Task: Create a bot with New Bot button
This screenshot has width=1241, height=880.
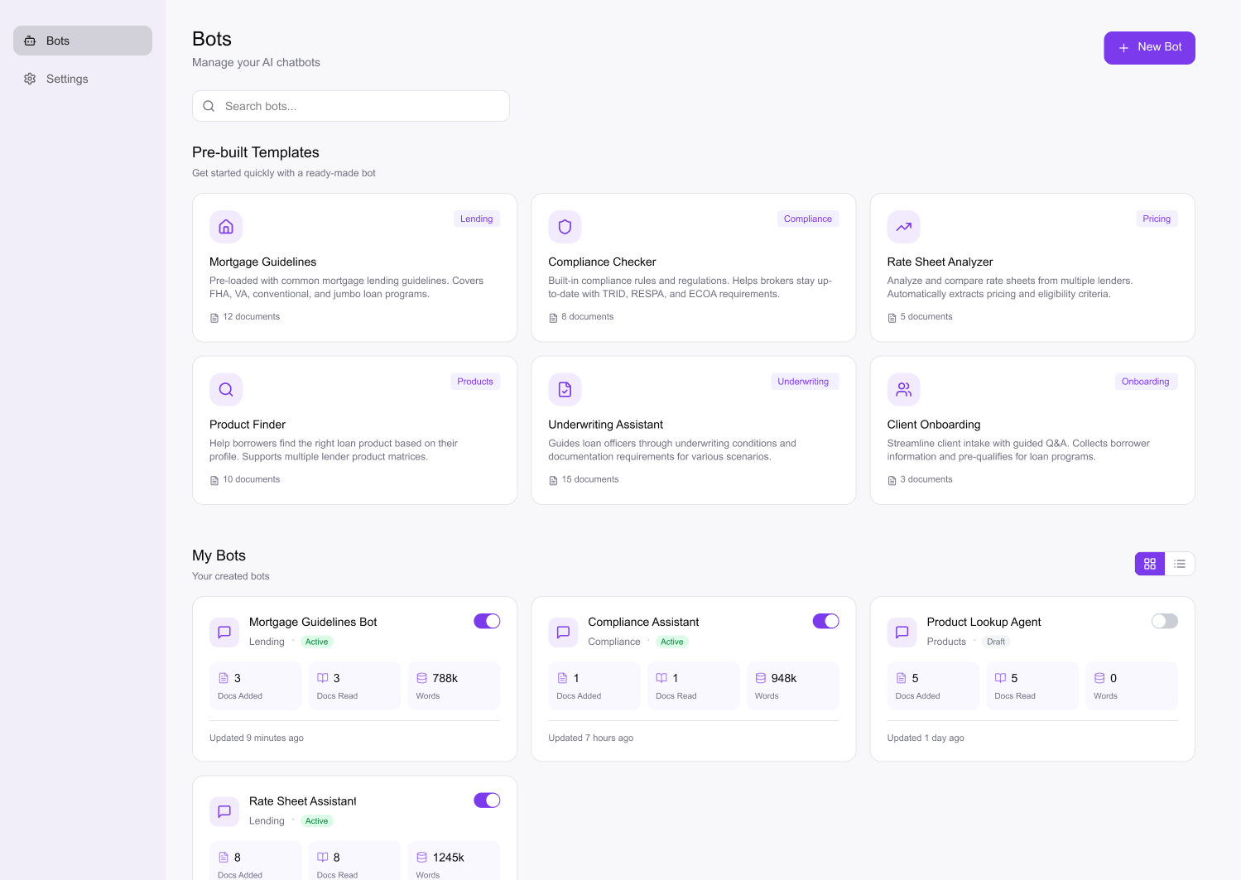Action: click(1149, 48)
